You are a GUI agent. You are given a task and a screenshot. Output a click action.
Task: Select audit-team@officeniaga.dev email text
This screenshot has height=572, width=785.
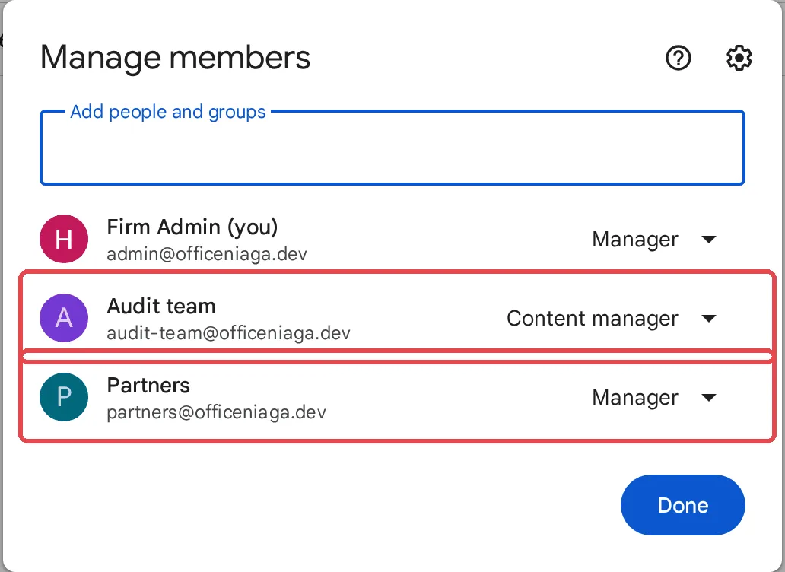(x=228, y=333)
